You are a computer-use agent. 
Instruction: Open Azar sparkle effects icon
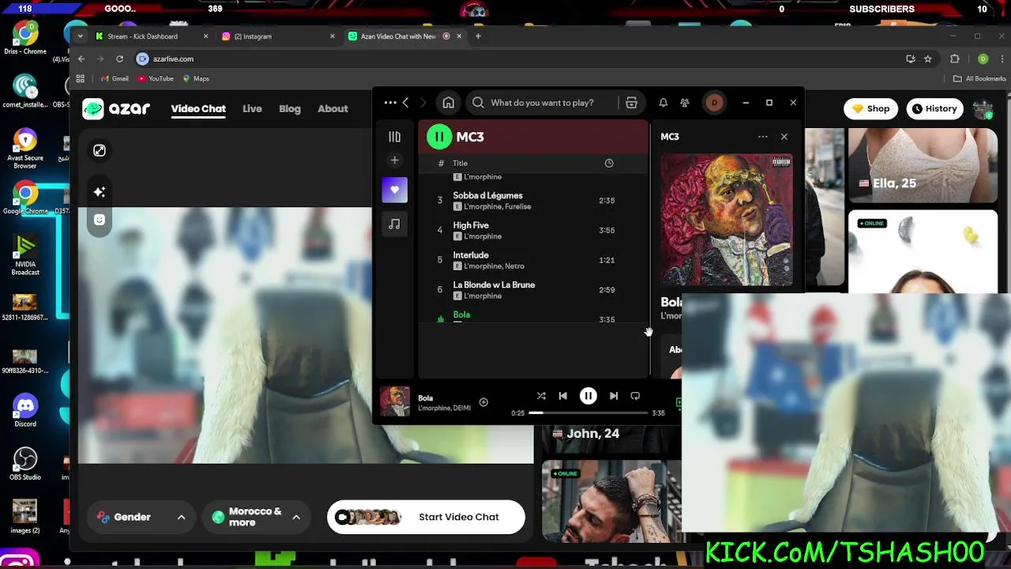click(100, 192)
